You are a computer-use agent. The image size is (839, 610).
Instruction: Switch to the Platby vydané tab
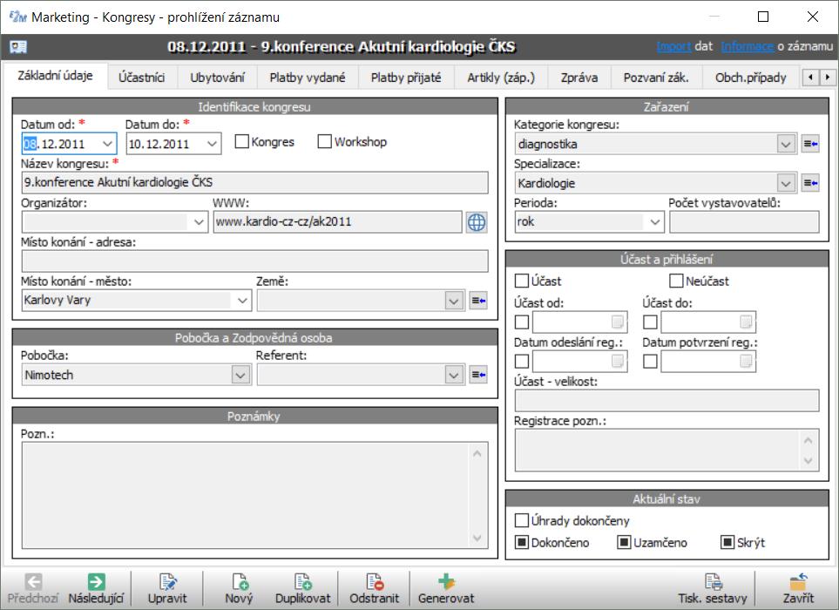point(308,78)
